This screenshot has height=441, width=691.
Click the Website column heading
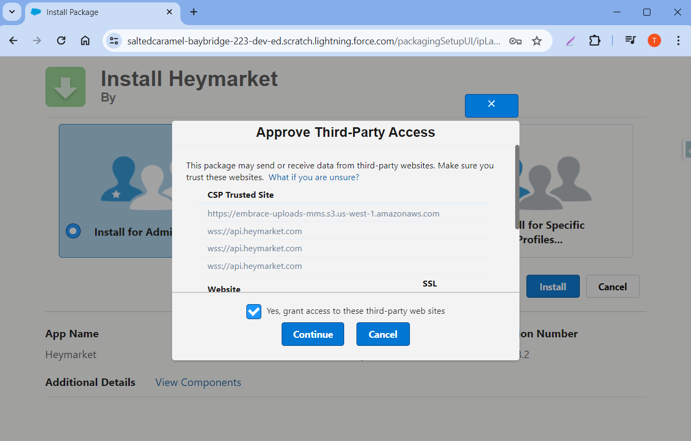(224, 289)
